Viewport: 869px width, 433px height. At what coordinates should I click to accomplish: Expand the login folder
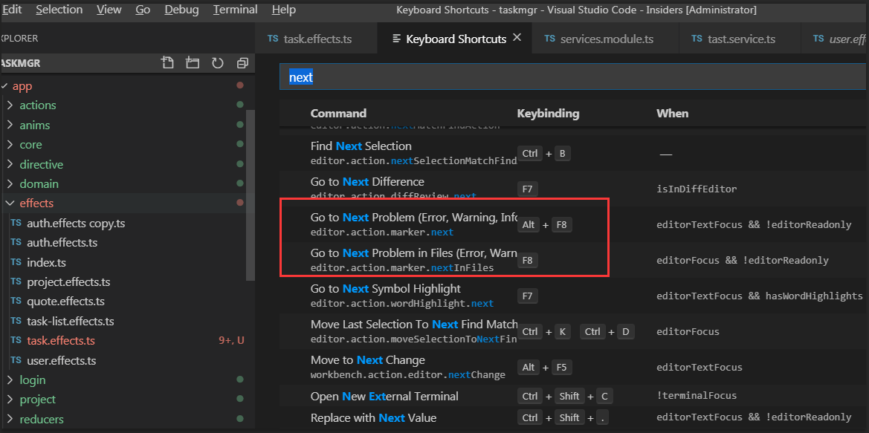[10, 380]
